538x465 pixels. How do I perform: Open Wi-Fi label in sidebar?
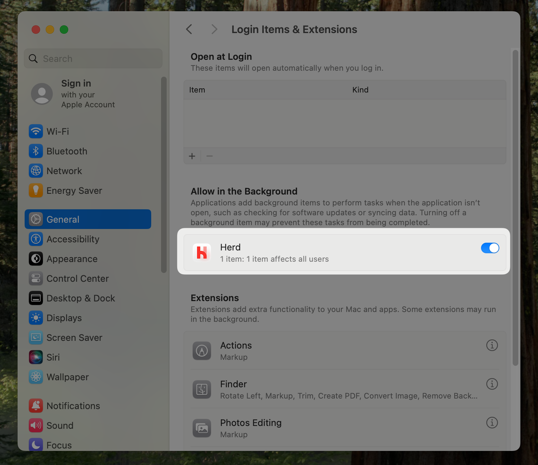click(x=58, y=132)
